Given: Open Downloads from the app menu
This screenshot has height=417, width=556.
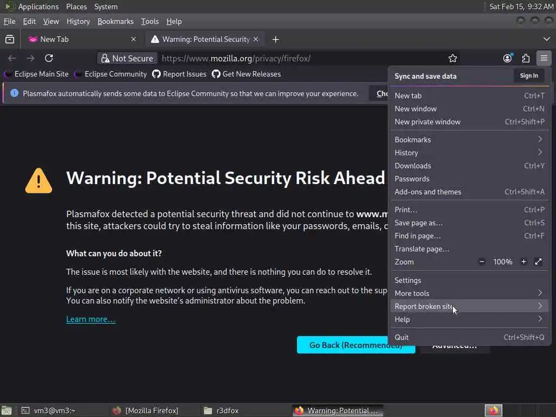Looking at the screenshot, I should 469,166.
